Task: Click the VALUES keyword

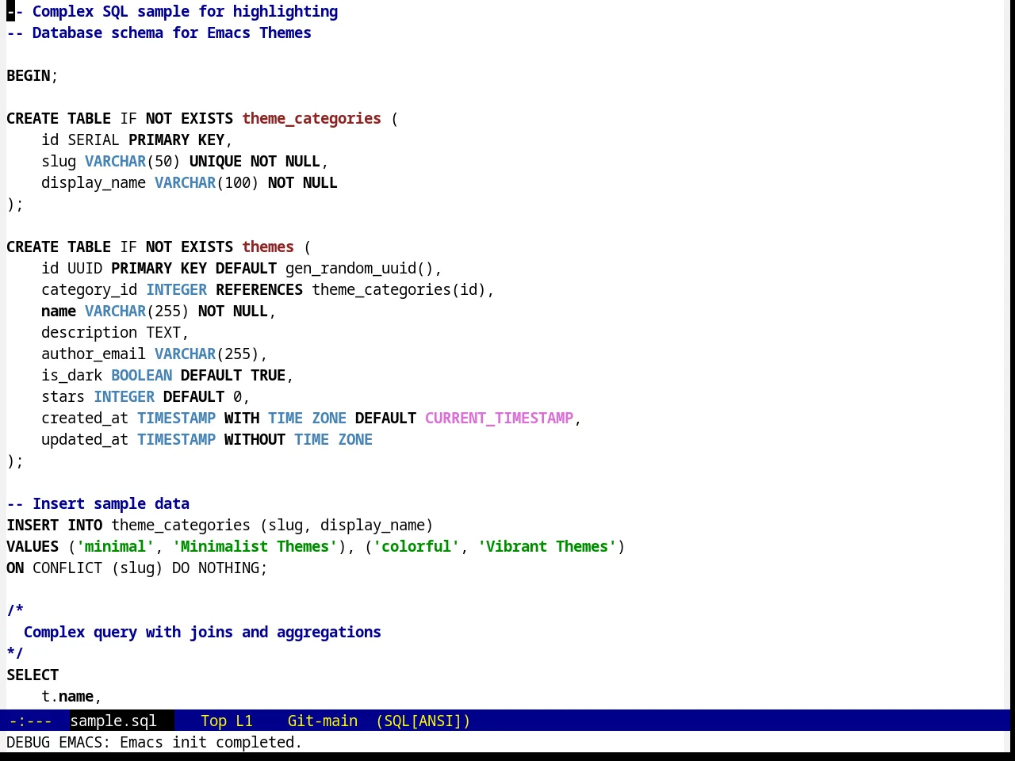Action: click(33, 546)
